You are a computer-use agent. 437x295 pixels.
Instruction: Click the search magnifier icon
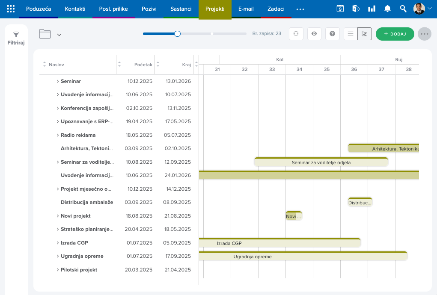pyautogui.click(x=403, y=9)
